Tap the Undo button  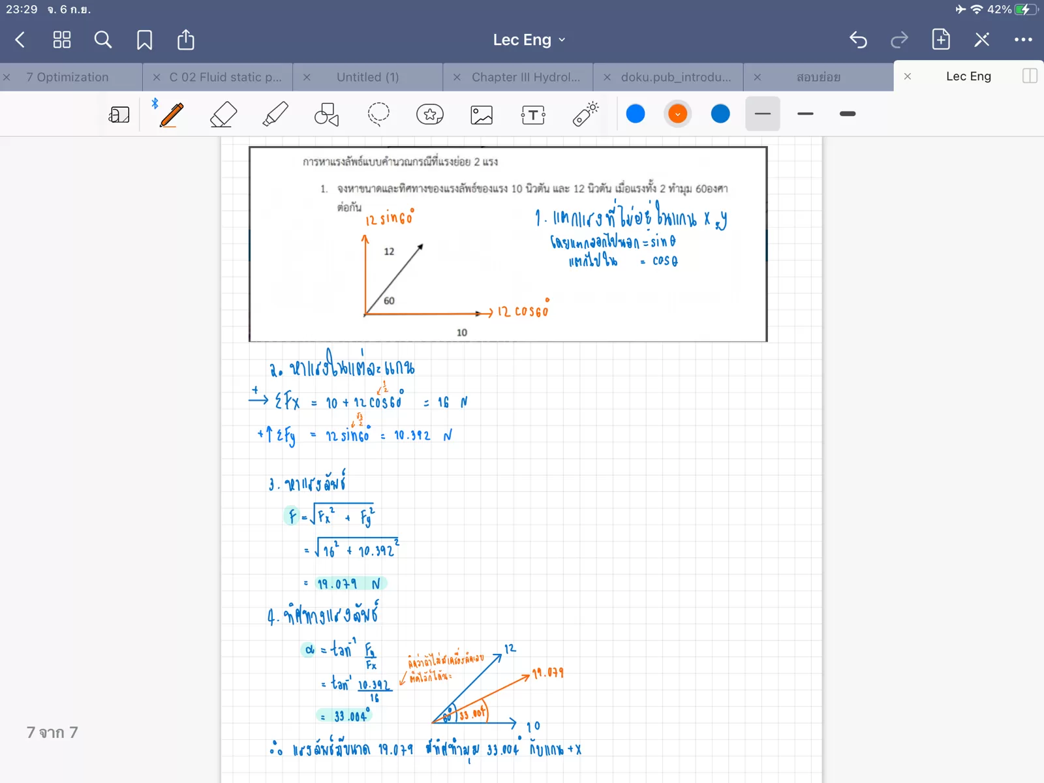tap(858, 40)
